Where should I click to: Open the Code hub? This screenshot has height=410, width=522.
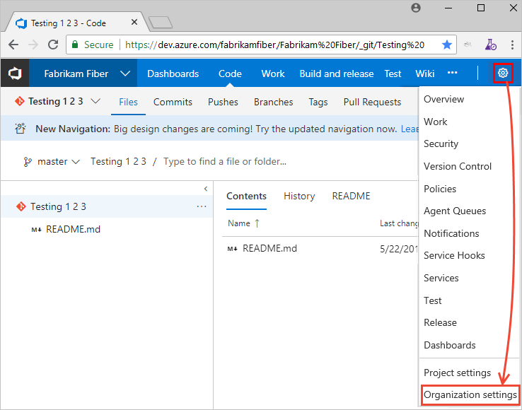pyautogui.click(x=230, y=74)
